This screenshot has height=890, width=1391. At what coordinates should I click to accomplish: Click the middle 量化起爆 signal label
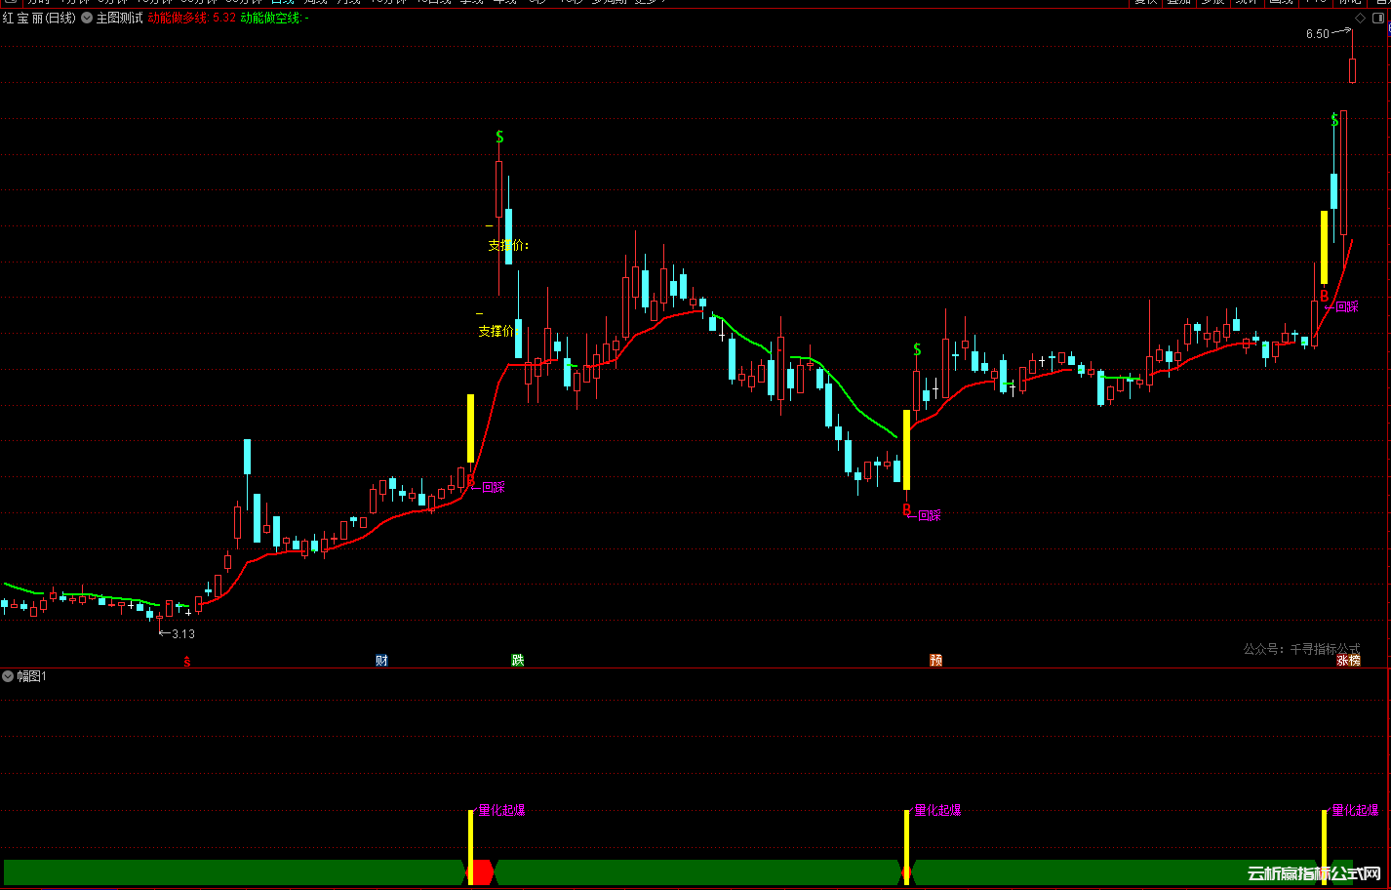point(937,810)
